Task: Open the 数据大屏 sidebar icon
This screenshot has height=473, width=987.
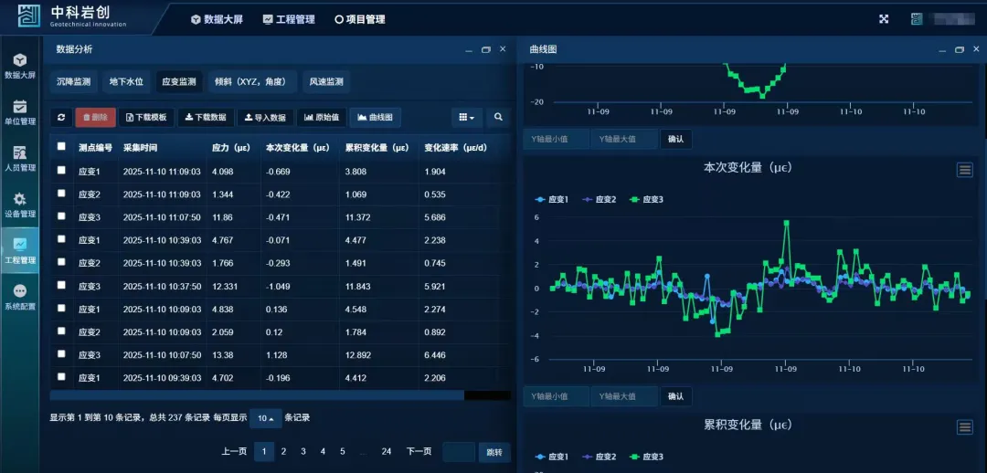Action: coord(20,66)
